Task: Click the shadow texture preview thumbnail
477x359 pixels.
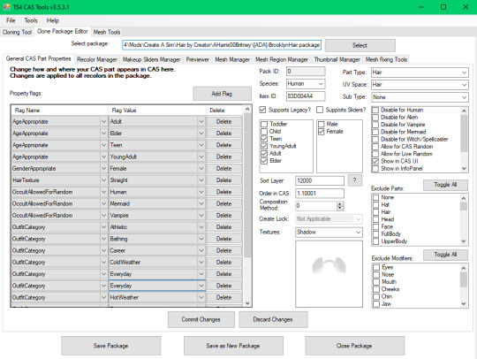Action: [x=329, y=274]
